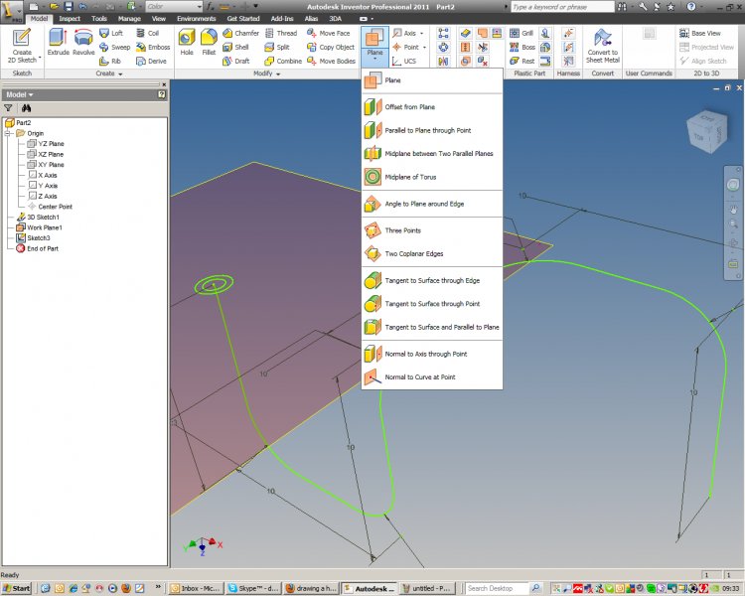745x596 pixels.
Task: Choose the Loft tool
Action: tap(111, 33)
